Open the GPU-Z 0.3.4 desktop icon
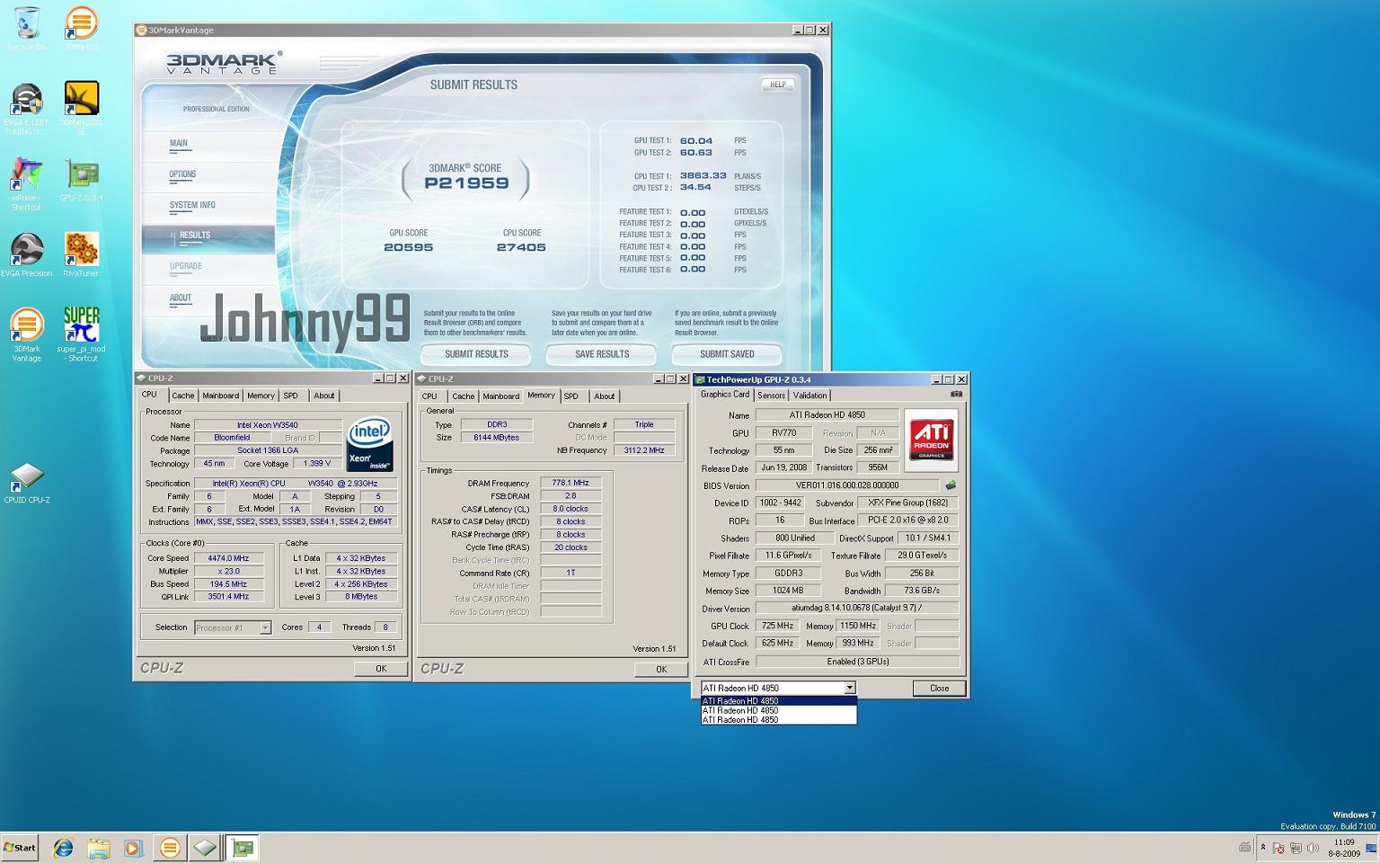This screenshot has height=863, width=1380. [x=81, y=180]
